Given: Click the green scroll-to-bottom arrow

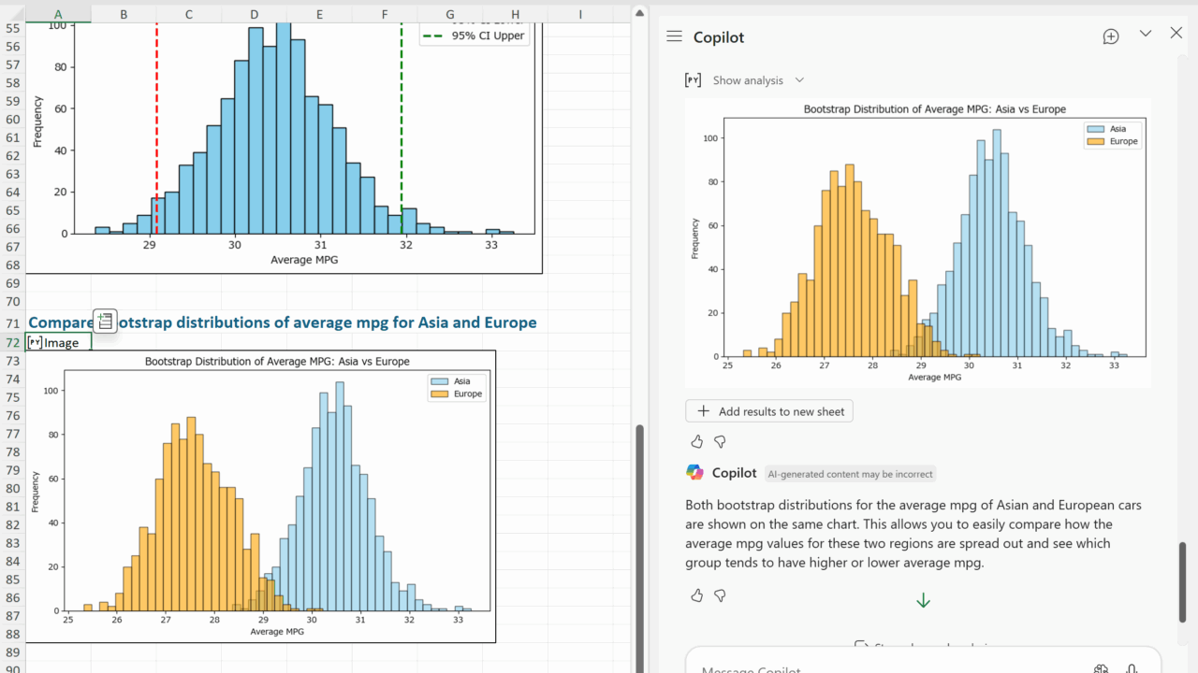Looking at the screenshot, I should click(x=923, y=601).
